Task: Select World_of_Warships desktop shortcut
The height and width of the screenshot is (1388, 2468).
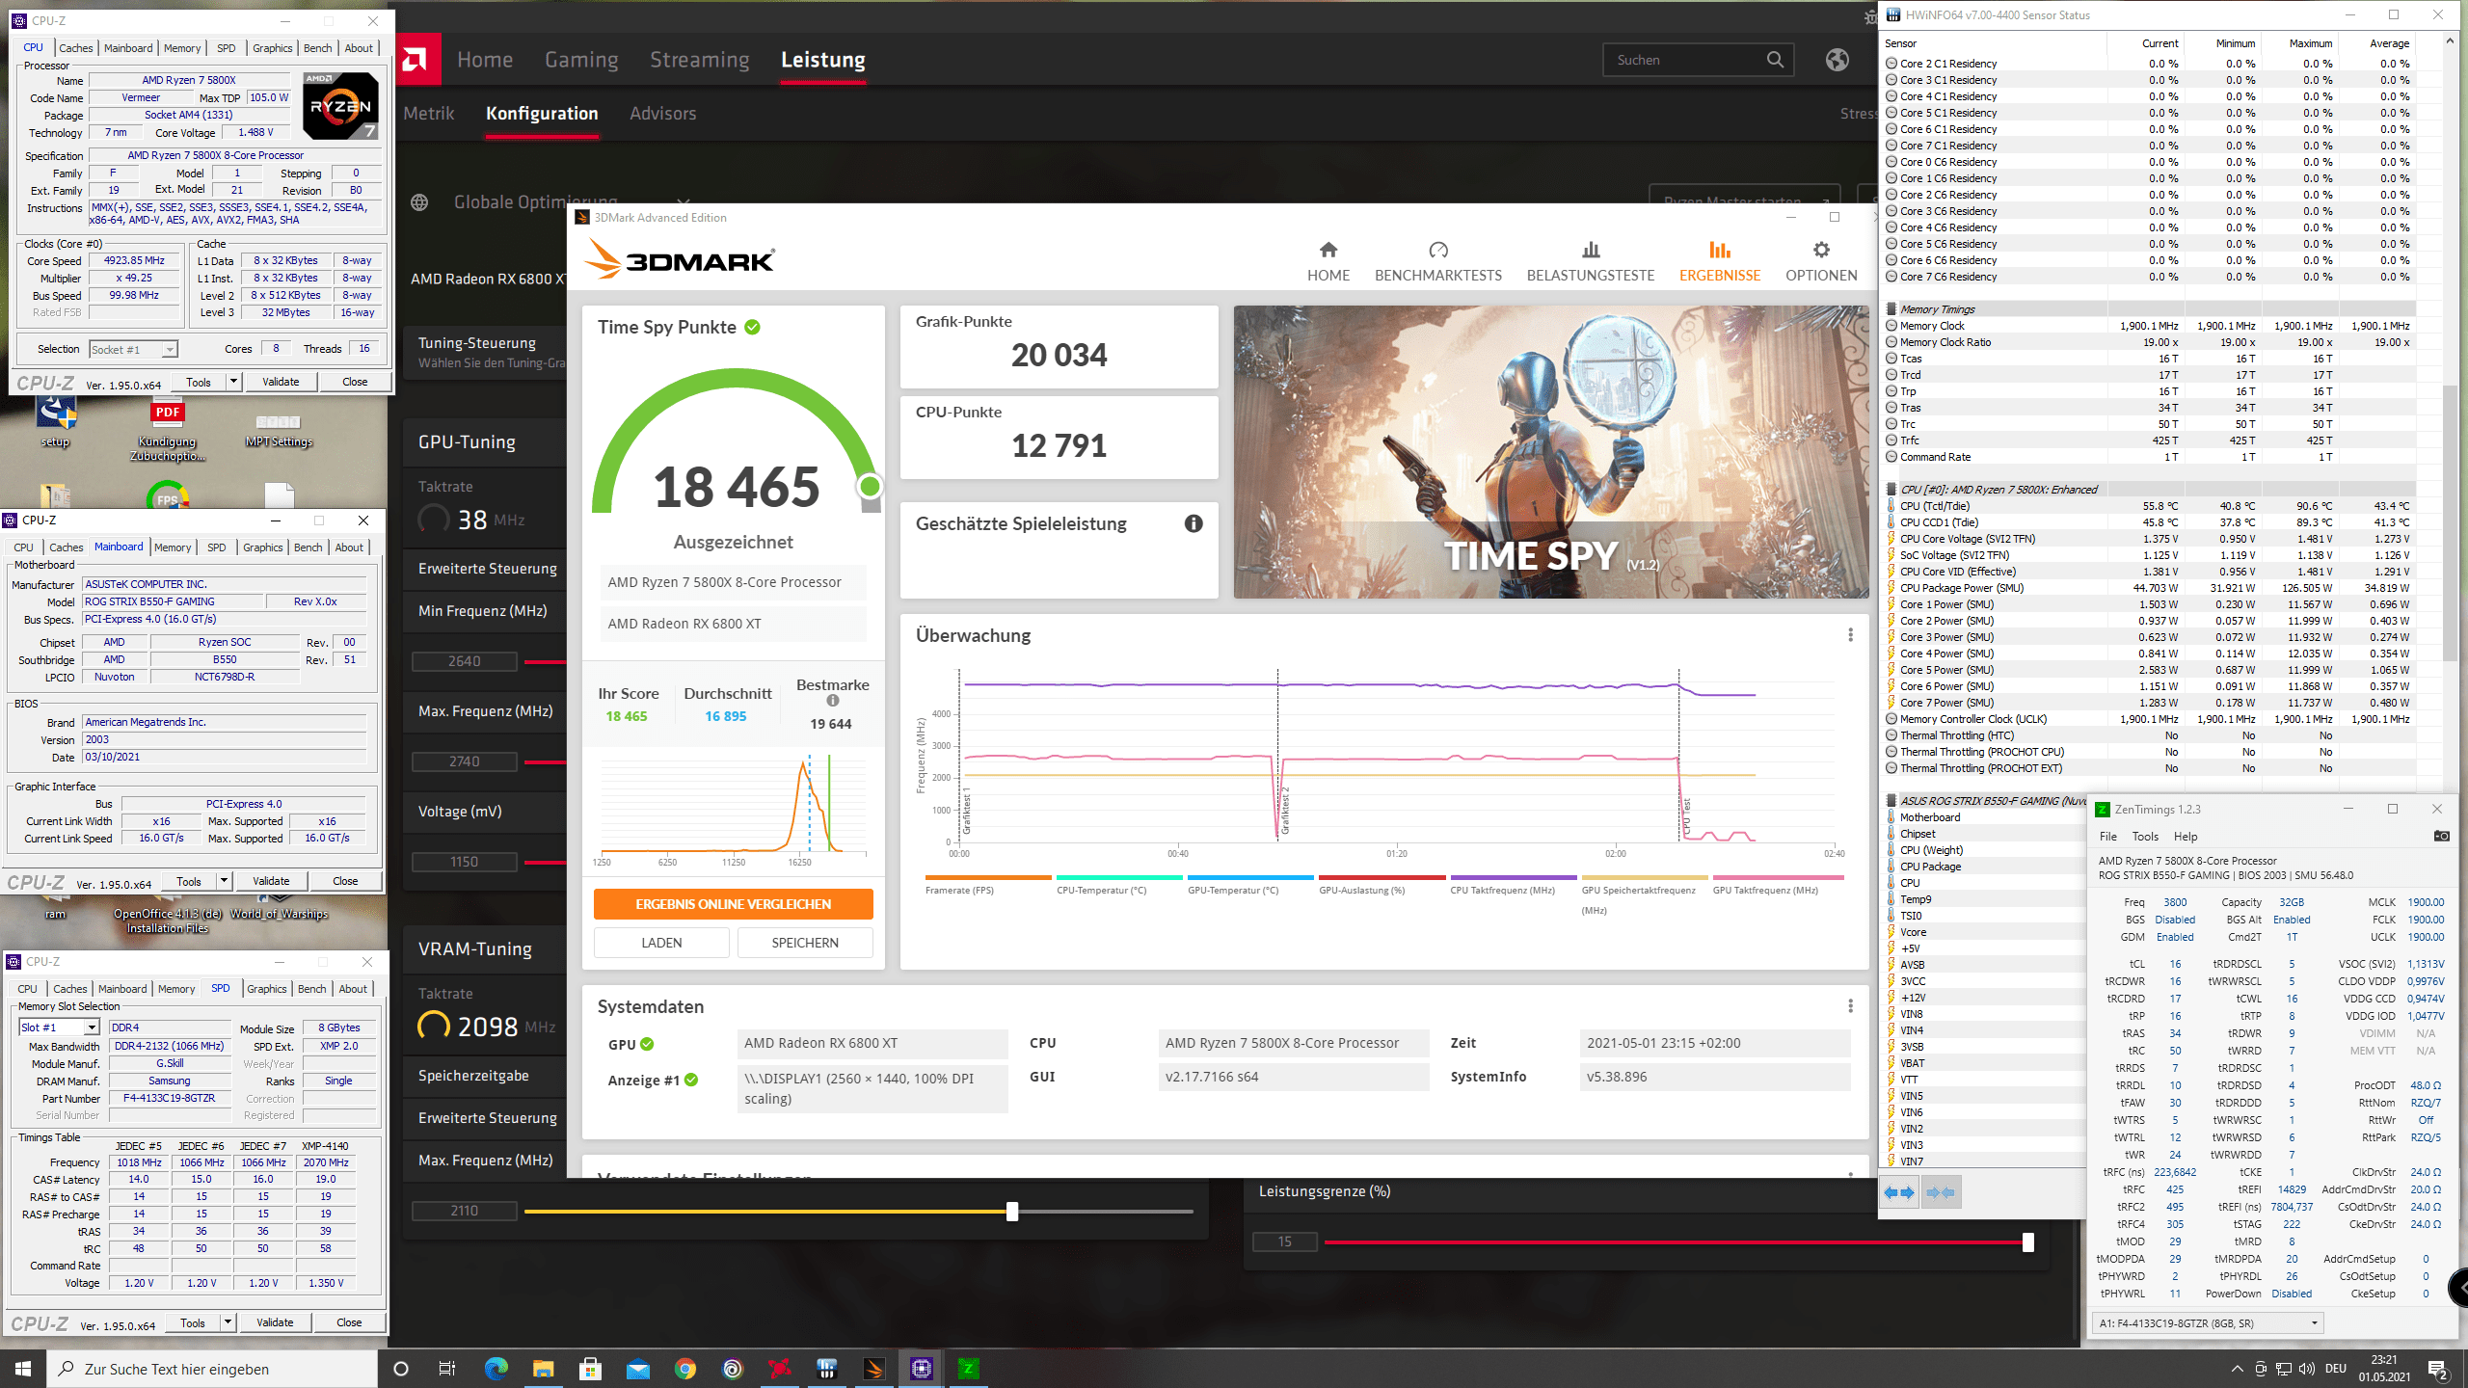Action: click(280, 906)
